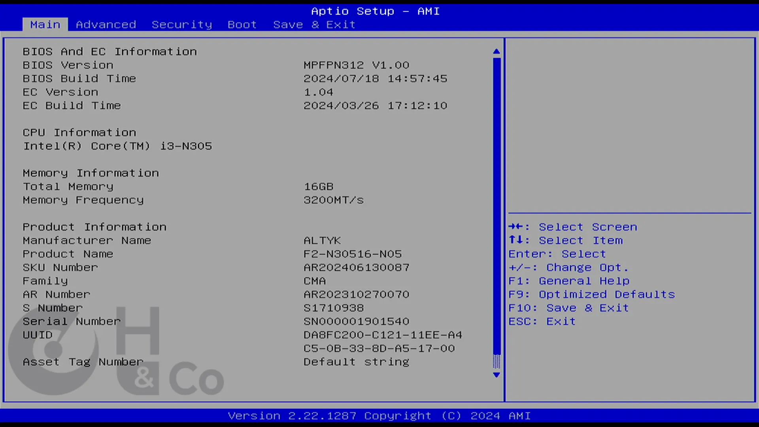Click AR number AR202310270070

356,294
